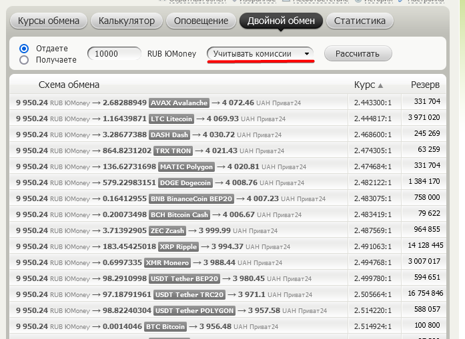Viewport: 465px width, 339px height.
Task: Click rate 2.444817:1 in Litecoin row
Action: pyautogui.click(x=373, y=119)
